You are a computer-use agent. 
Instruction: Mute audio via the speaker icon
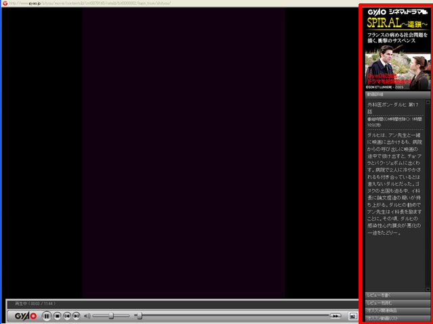point(87,316)
